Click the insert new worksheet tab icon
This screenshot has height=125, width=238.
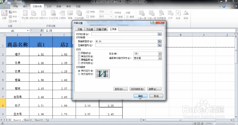tap(47, 120)
